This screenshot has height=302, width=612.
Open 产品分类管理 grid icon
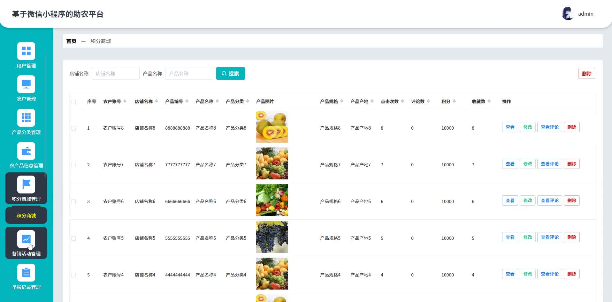(26, 118)
